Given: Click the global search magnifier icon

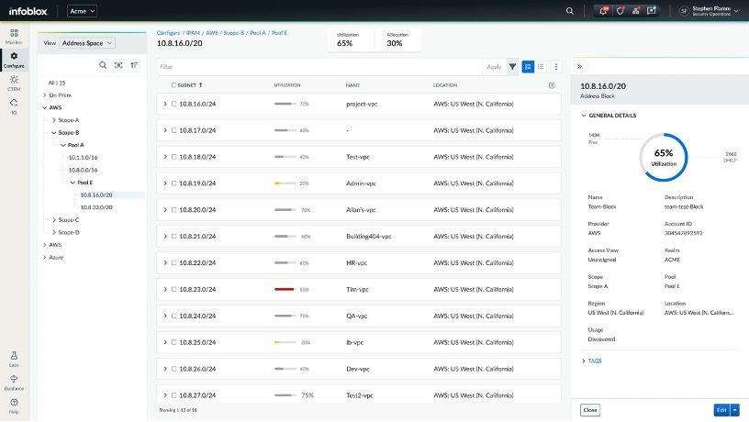Looking at the screenshot, I should pos(569,11).
